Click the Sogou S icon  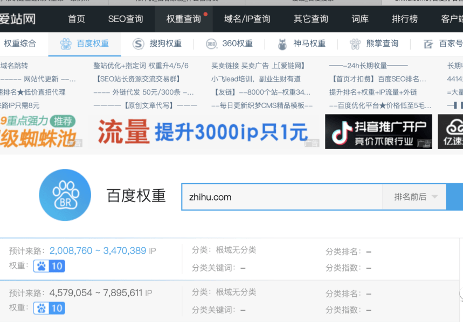(x=138, y=44)
